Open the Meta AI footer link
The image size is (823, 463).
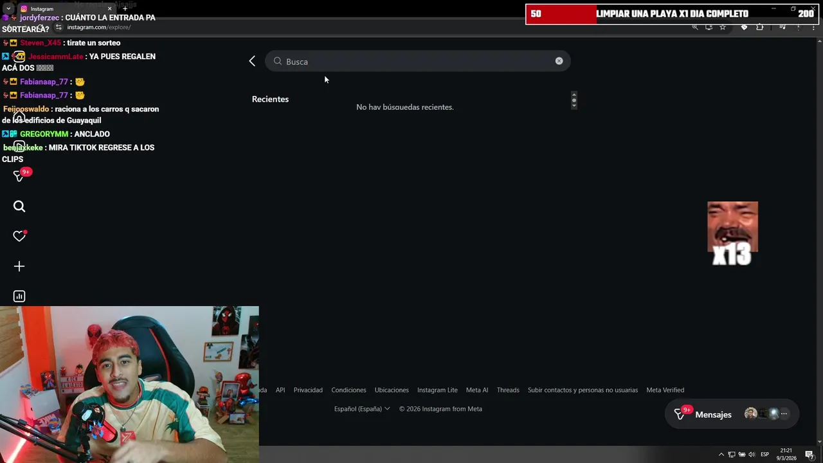click(477, 390)
